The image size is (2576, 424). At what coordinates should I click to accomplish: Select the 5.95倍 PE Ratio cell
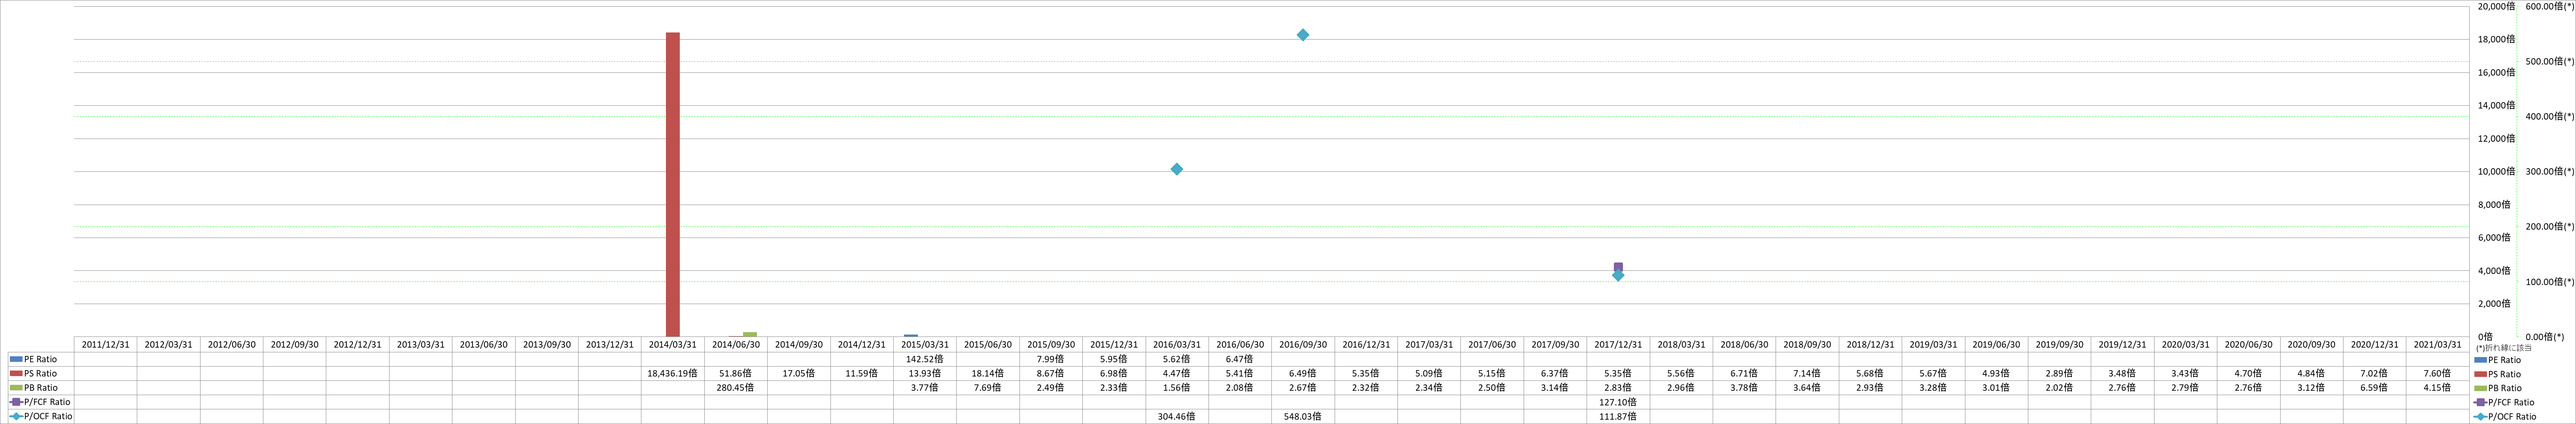(x=1114, y=359)
